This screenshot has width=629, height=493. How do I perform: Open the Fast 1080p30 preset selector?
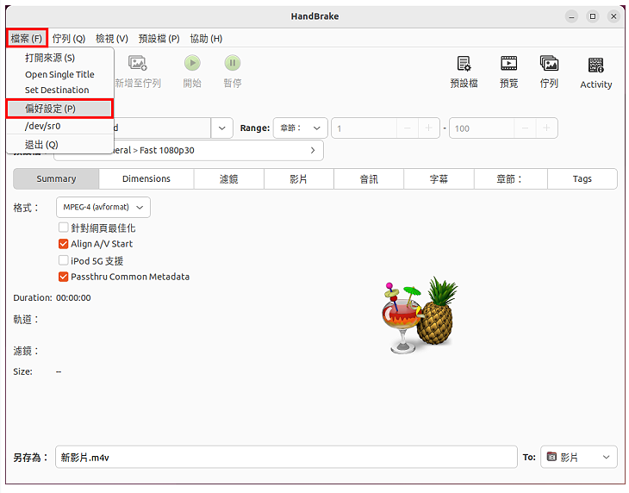[189, 151]
